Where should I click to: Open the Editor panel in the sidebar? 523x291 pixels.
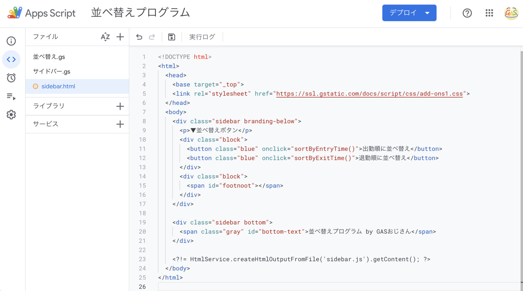pyautogui.click(x=11, y=59)
